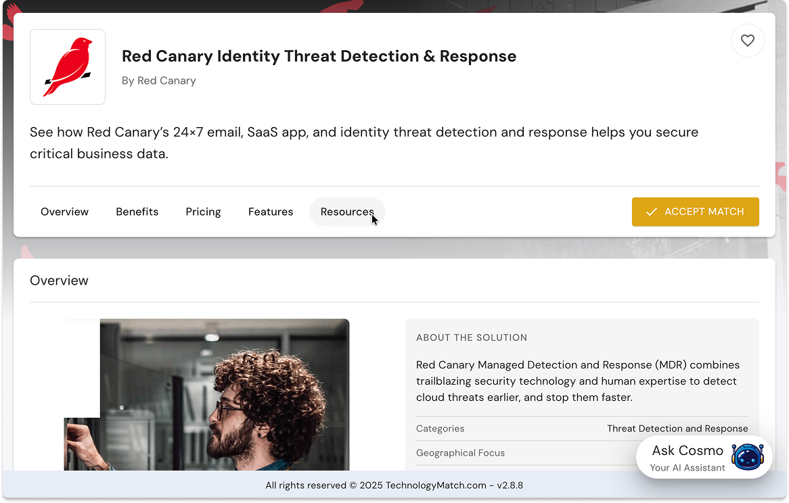Click the 'By Red Canary' vendor name
Screen dimensions: 789x503
(159, 81)
